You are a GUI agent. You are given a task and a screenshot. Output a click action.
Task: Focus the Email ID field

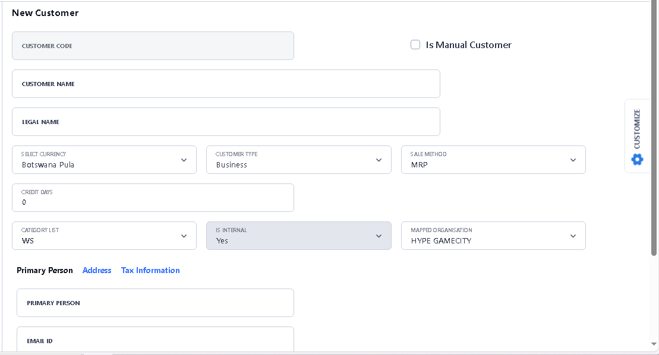155,340
